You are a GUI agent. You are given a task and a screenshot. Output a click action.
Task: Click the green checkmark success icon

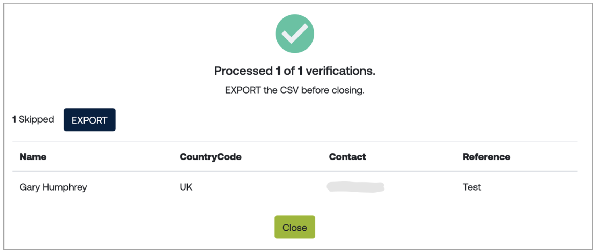coord(295,34)
